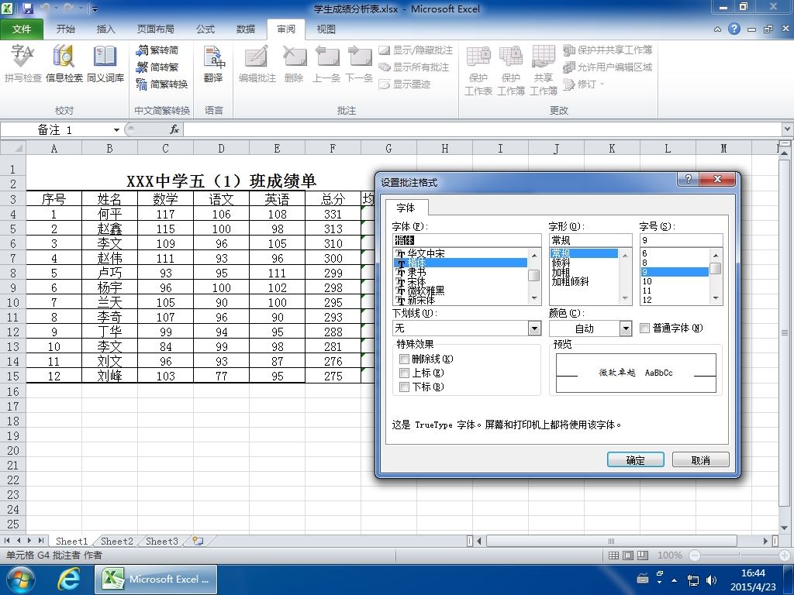The image size is (794, 595).
Task: Switch to the 公式 Formulas tab
Action: point(205,29)
